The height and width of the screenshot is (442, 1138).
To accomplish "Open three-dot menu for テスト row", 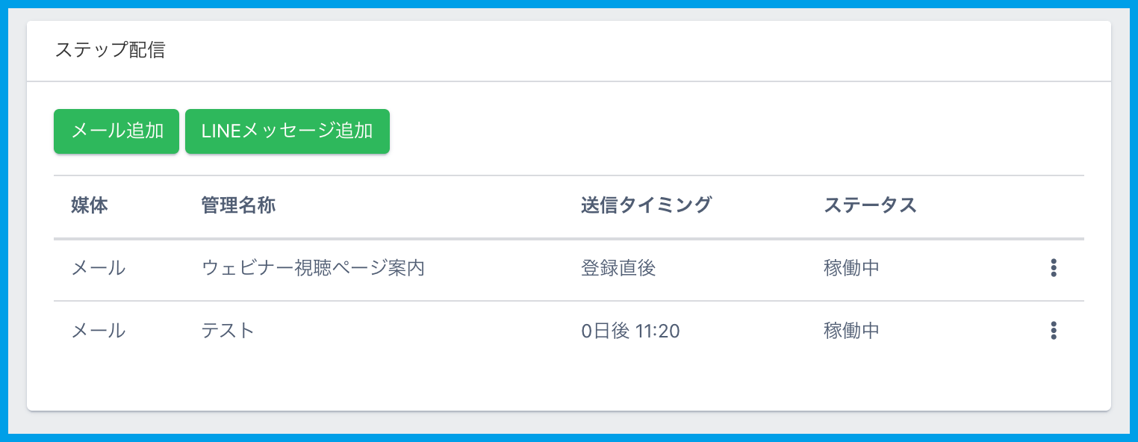I will pyautogui.click(x=1053, y=331).
